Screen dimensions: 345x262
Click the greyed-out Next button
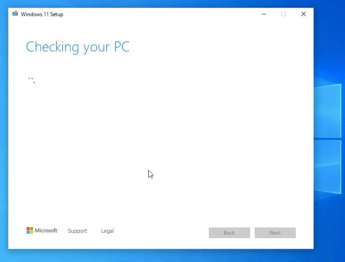[275, 233]
